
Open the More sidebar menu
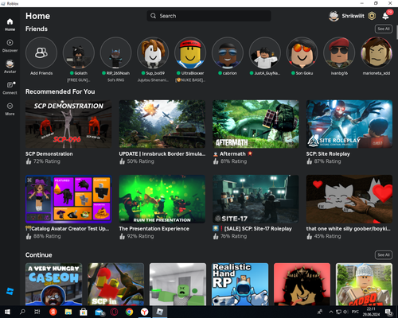[10, 109]
